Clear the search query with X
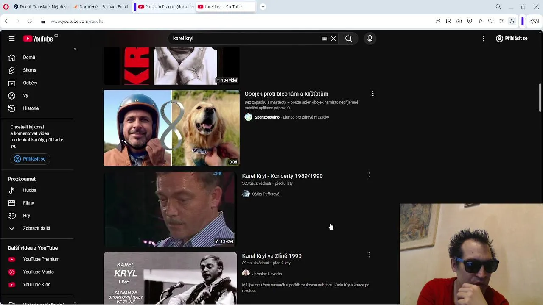This screenshot has width=543, height=305. point(333,39)
